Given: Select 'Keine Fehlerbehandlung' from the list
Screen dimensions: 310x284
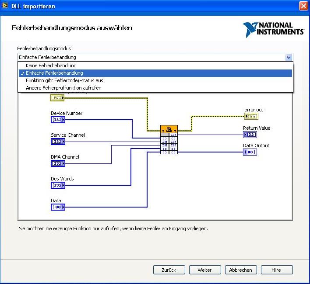Looking at the screenshot, I should click(51, 66).
